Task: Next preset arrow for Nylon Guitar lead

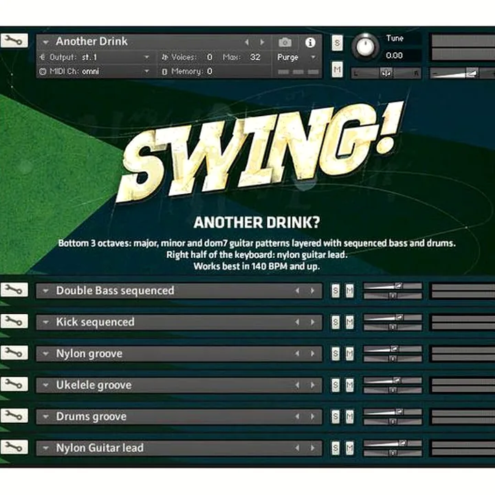Action: (312, 448)
